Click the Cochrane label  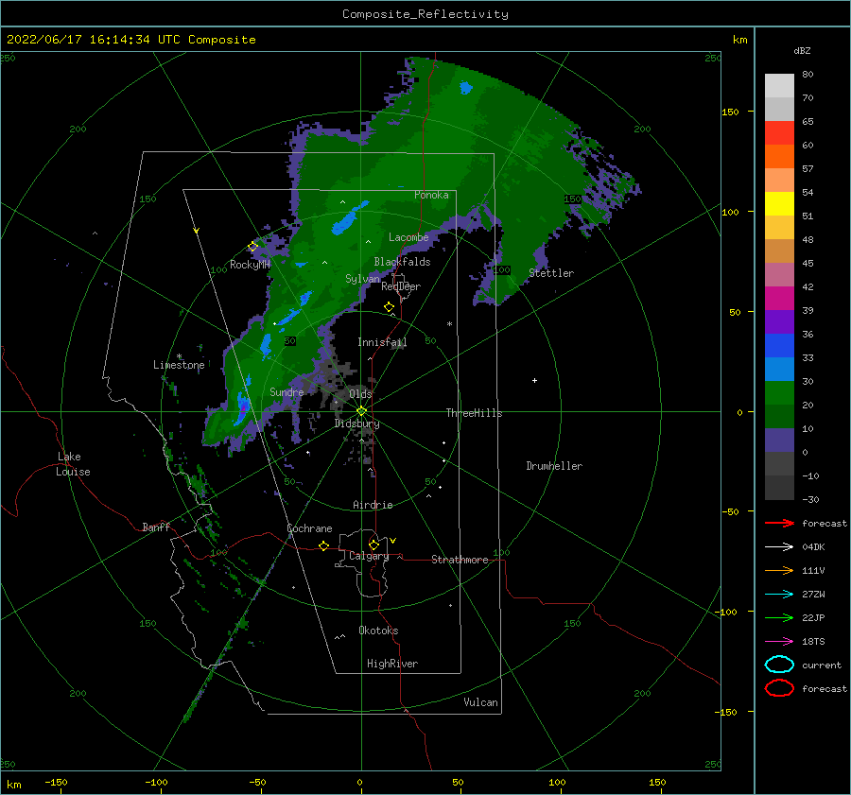point(309,528)
